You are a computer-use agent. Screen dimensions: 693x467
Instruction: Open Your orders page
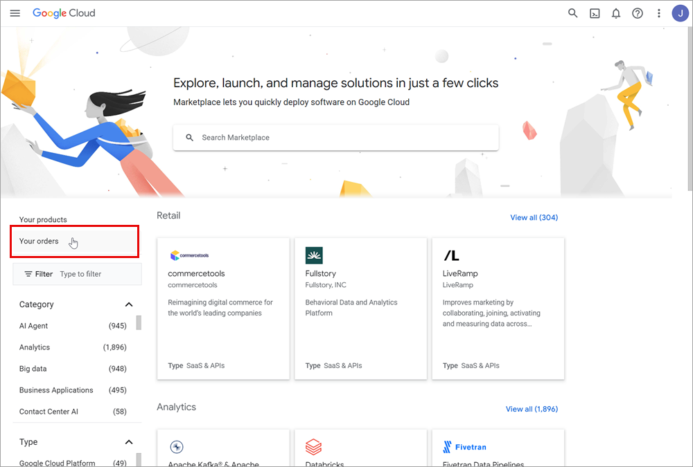40,241
